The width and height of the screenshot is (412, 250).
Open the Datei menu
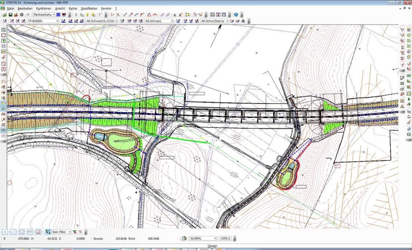click(x=10, y=8)
